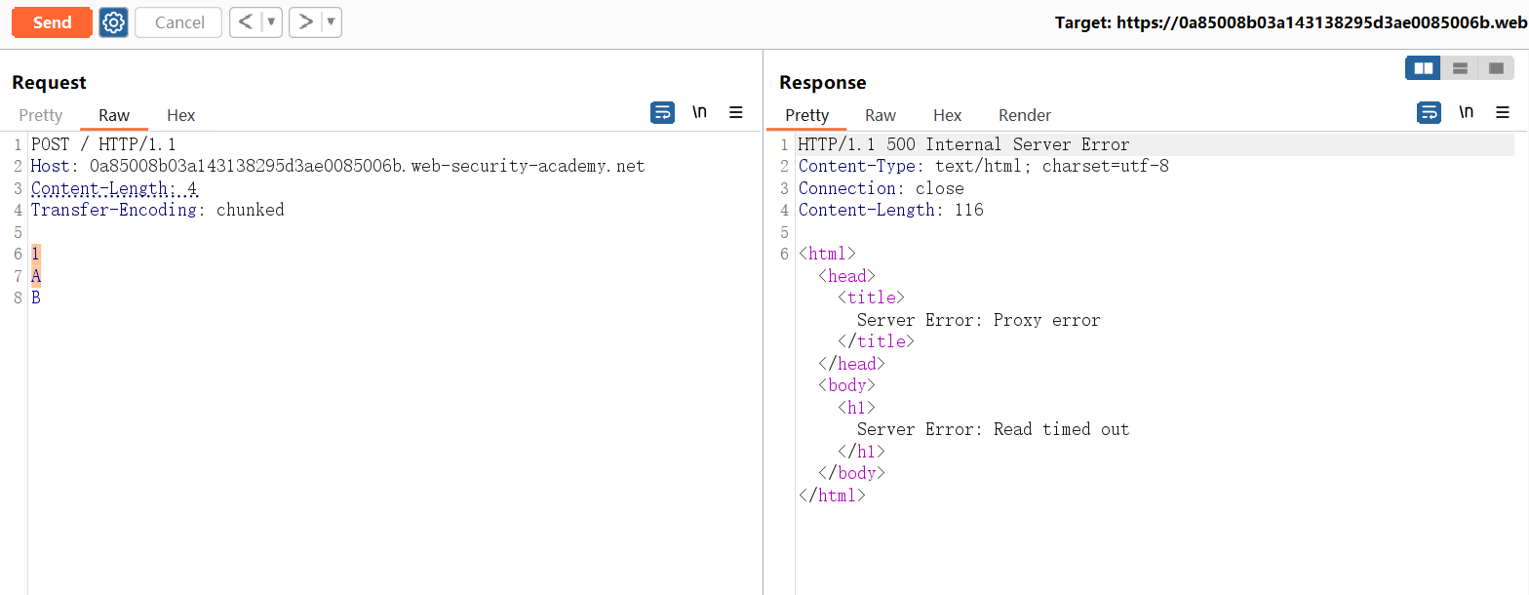Toggle word wrap icon in Response panel
The height and width of the screenshot is (595, 1529).
click(1429, 113)
